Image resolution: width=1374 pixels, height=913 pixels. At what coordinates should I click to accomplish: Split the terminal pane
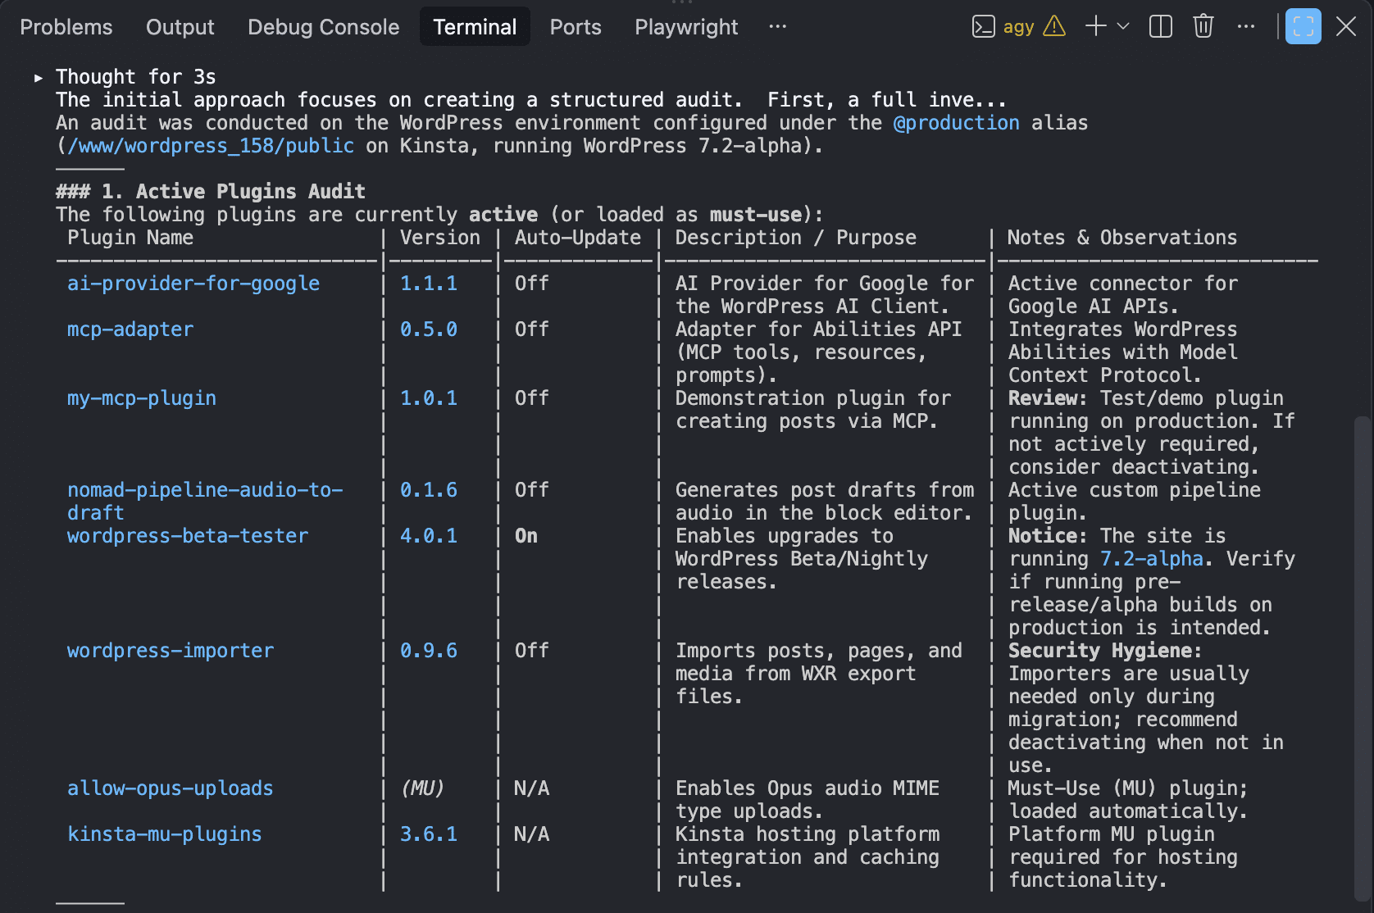click(1161, 26)
